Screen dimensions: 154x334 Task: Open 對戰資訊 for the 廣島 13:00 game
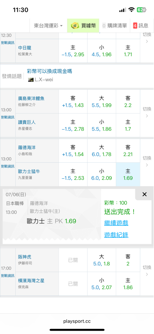[8, 117]
